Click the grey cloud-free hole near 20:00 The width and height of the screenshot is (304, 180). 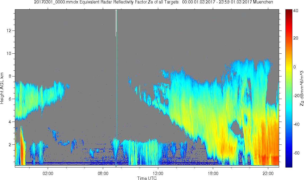pyautogui.click(x=236, y=128)
